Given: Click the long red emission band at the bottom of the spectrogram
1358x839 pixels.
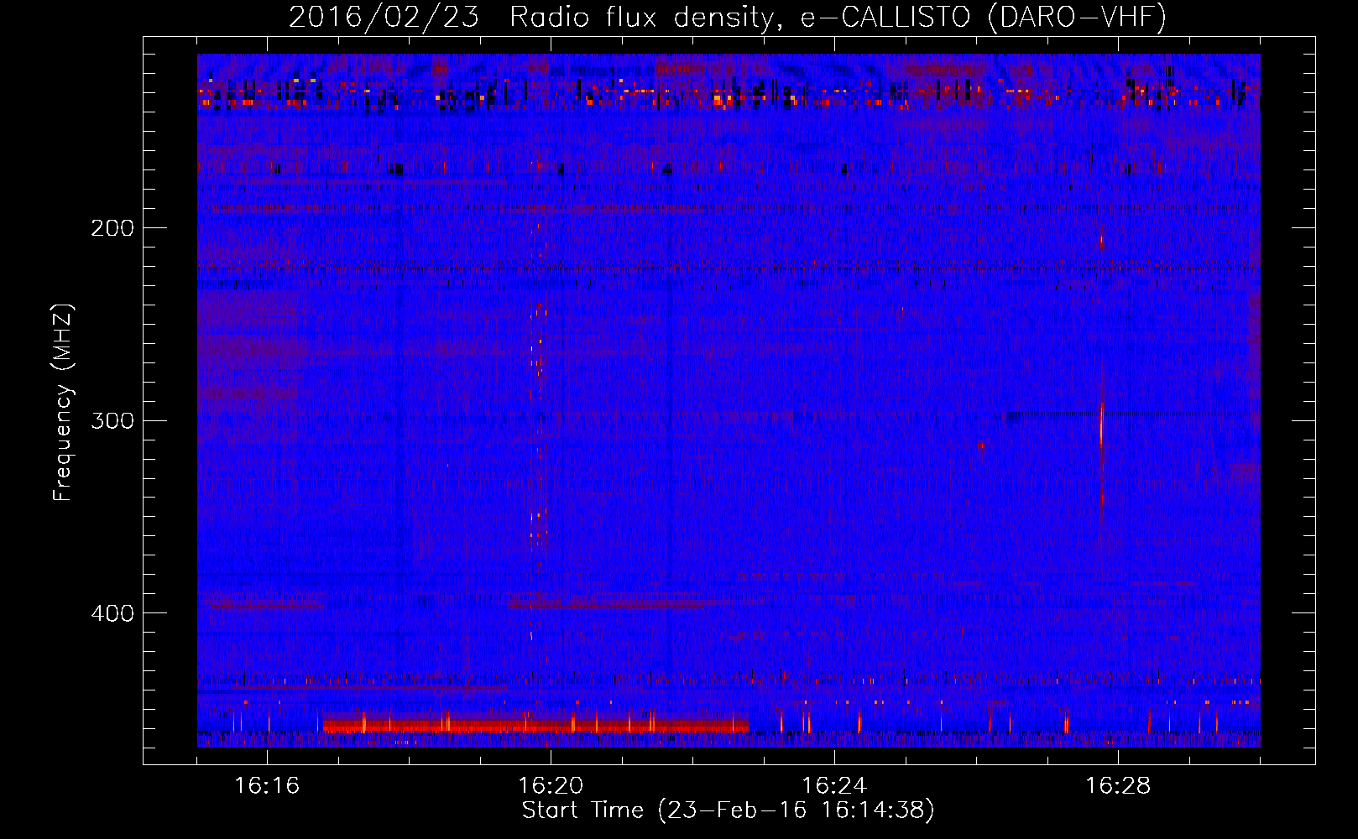Looking at the screenshot, I should (535, 724).
